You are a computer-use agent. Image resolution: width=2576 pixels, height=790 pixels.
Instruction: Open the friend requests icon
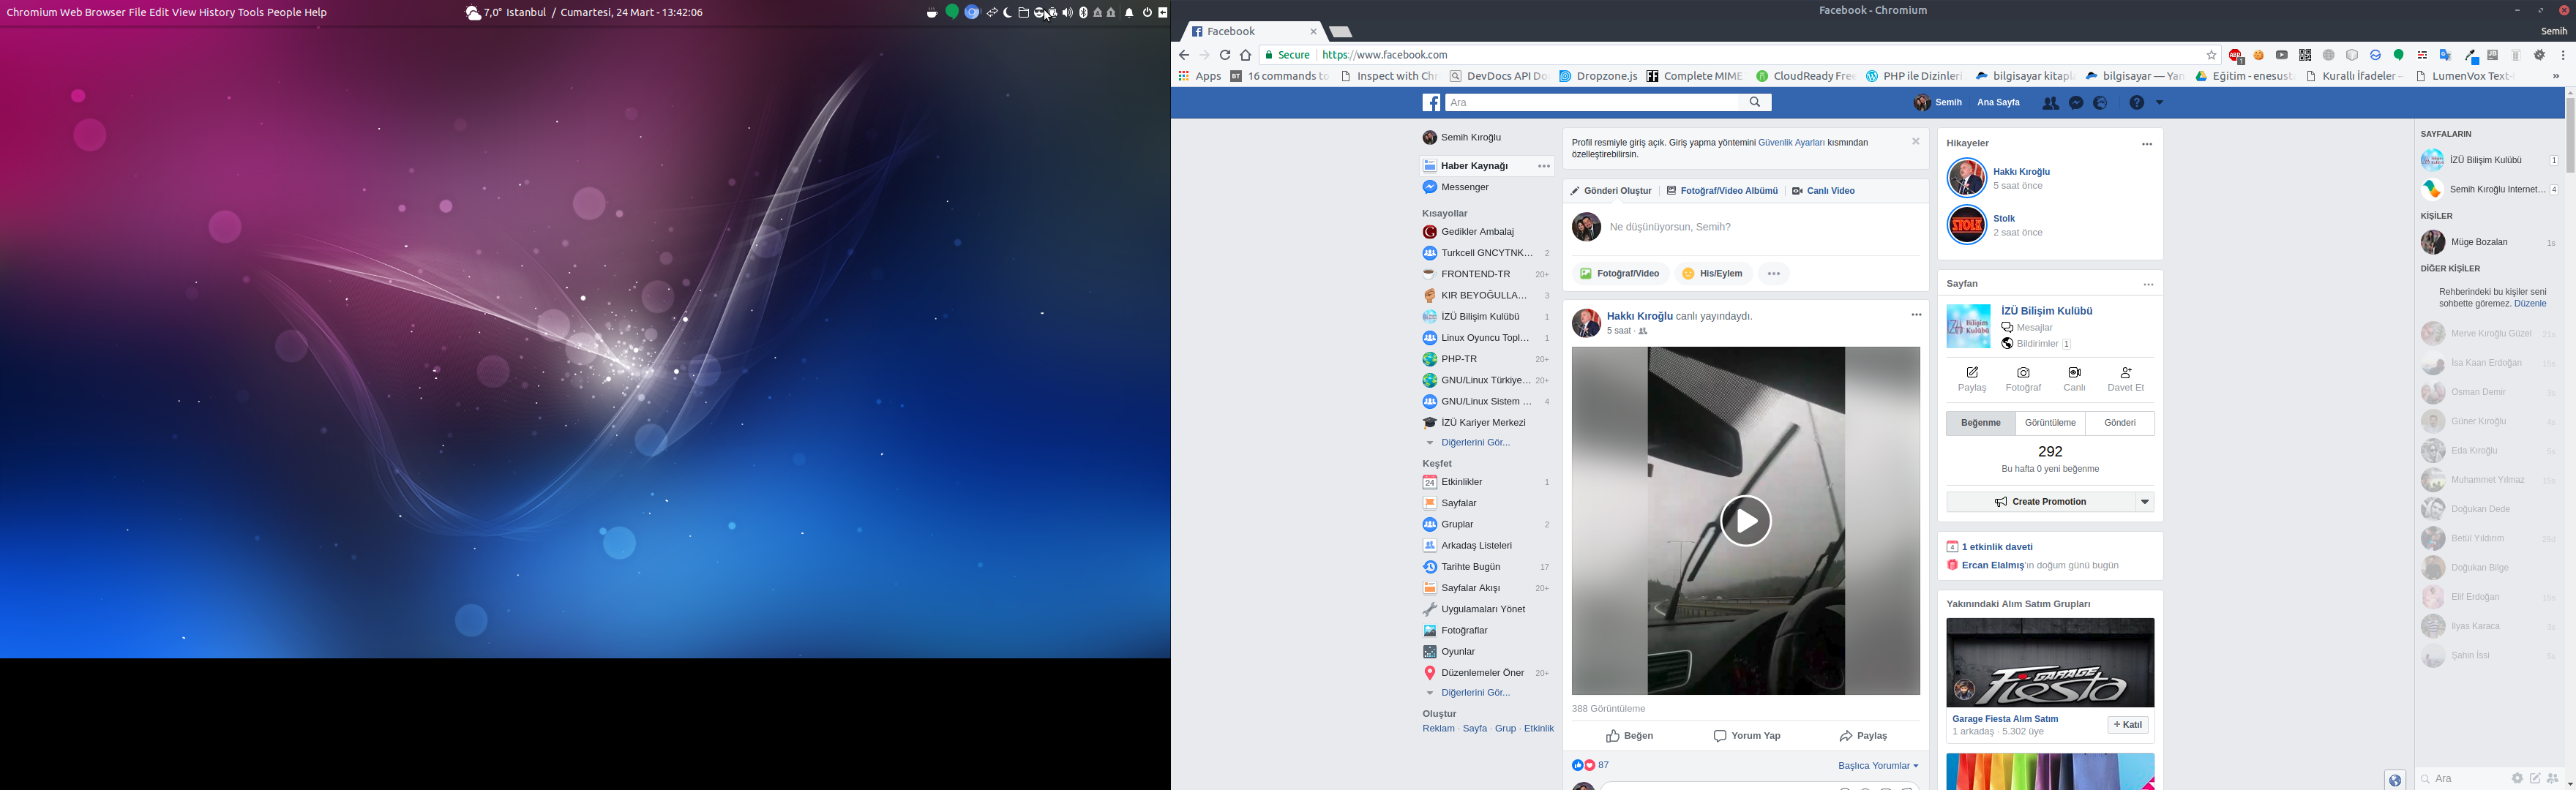coord(2050,103)
